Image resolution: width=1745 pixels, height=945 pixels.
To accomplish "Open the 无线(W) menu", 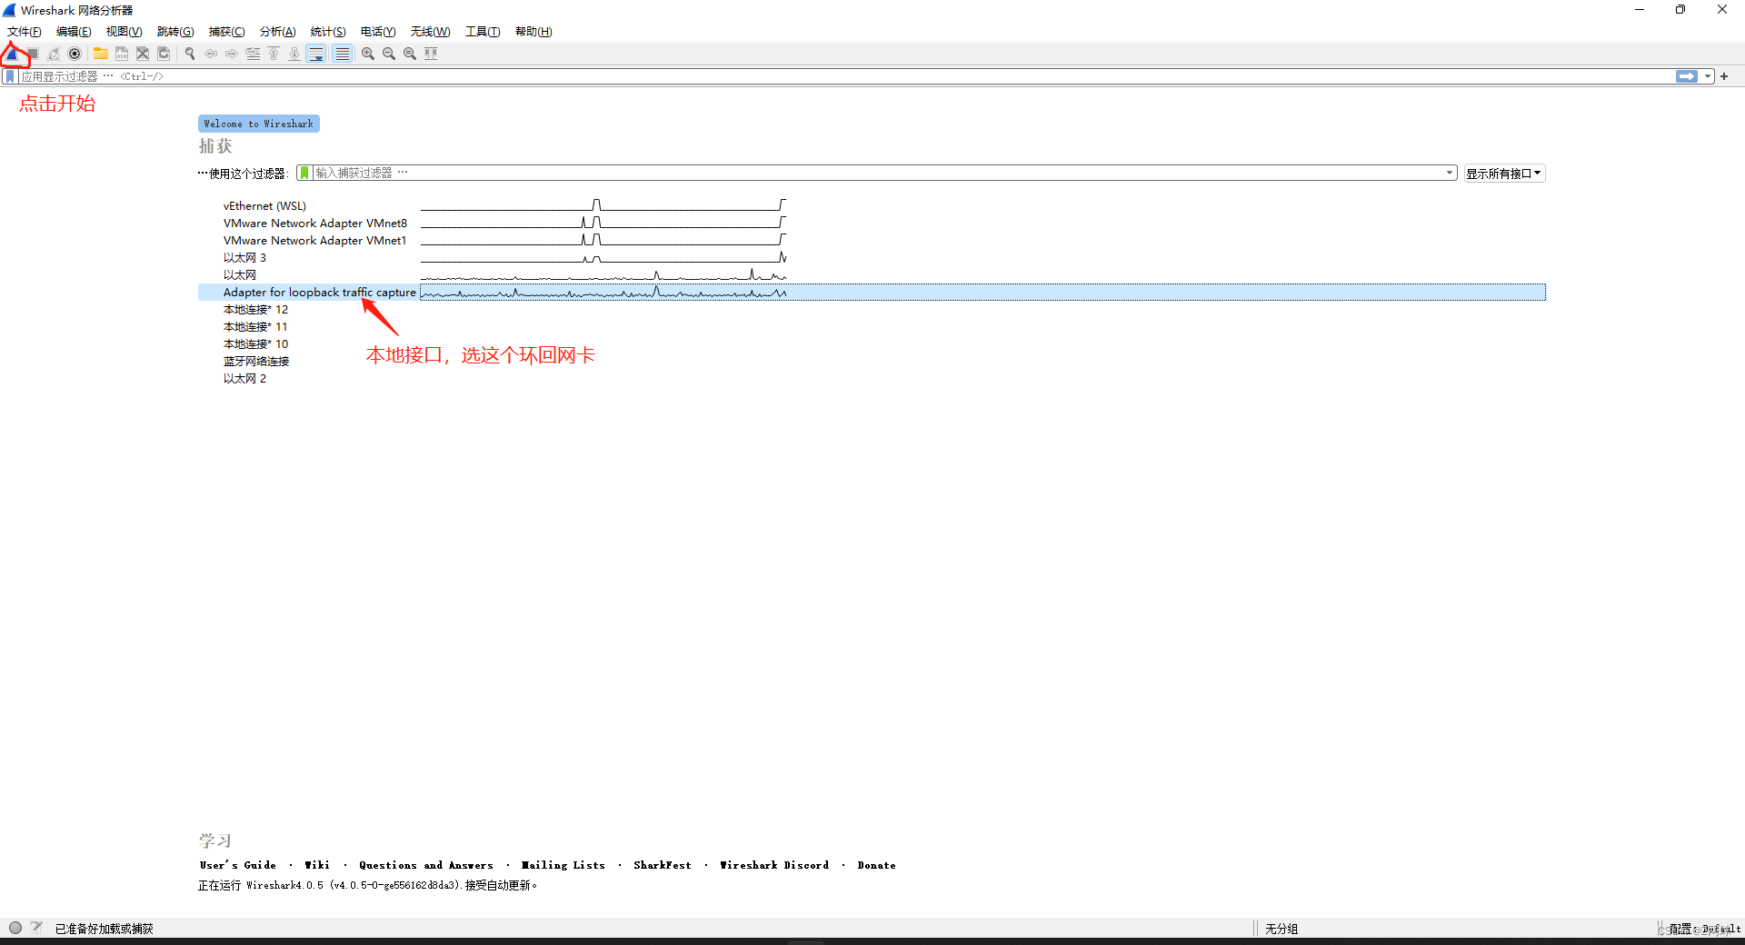I will tap(430, 32).
